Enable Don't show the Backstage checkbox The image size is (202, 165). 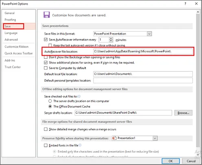click(x=46, y=57)
